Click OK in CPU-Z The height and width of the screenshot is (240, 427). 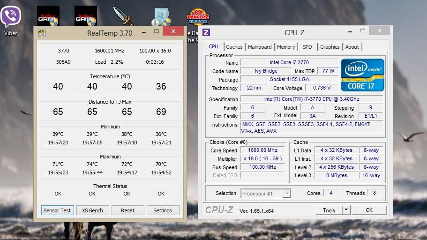click(369, 210)
